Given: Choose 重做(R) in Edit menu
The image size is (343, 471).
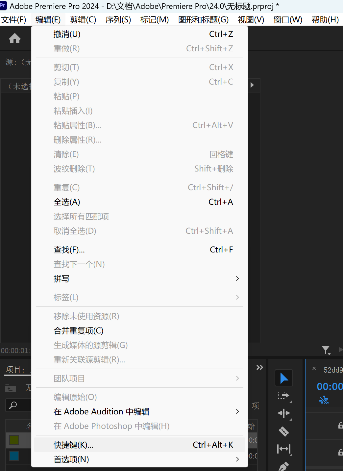Looking at the screenshot, I should coord(139,49).
